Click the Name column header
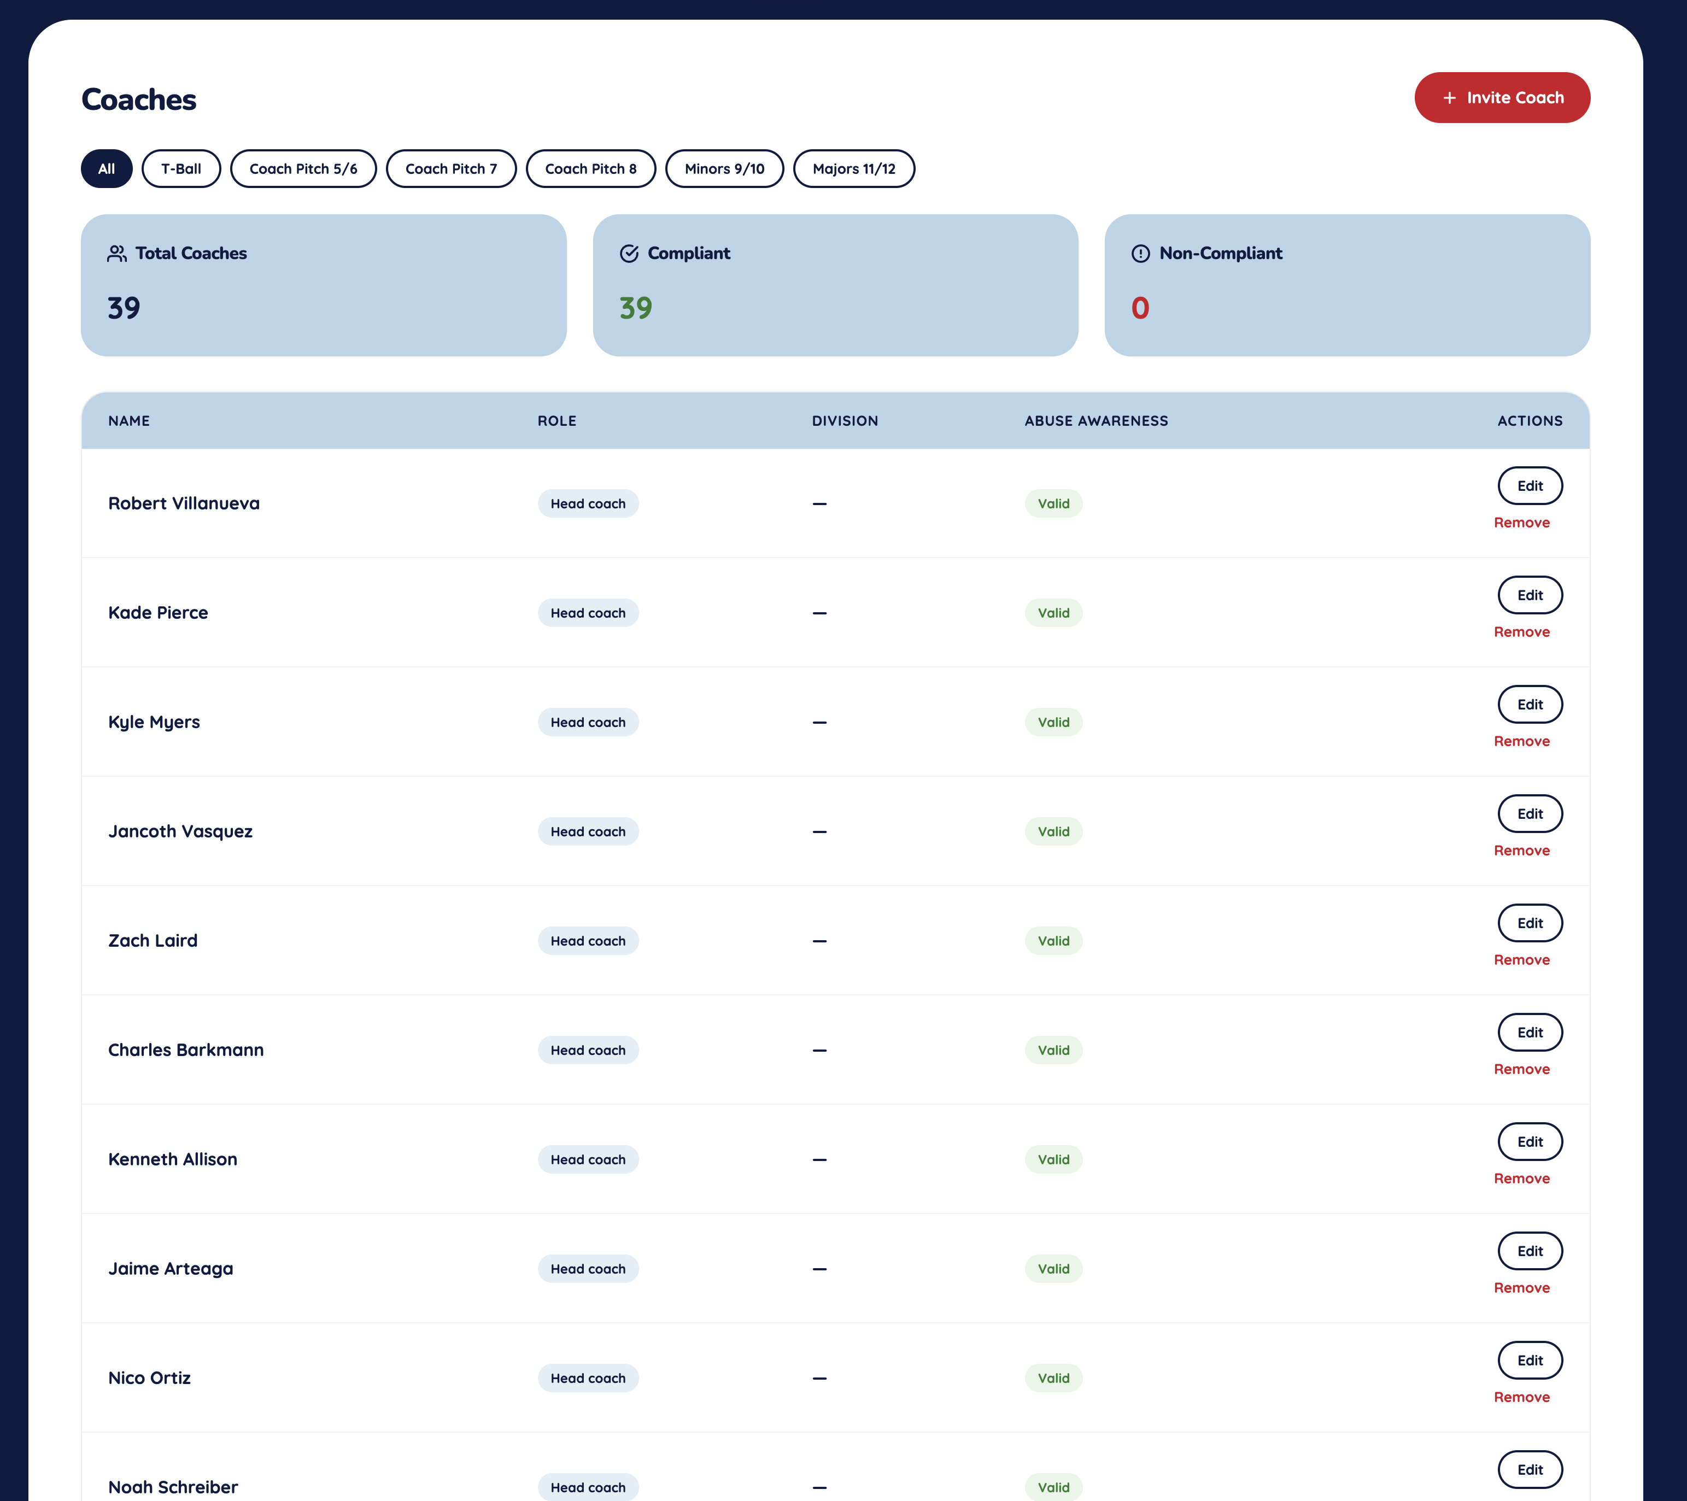Screen dimensions: 1687x1501 [129, 421]
